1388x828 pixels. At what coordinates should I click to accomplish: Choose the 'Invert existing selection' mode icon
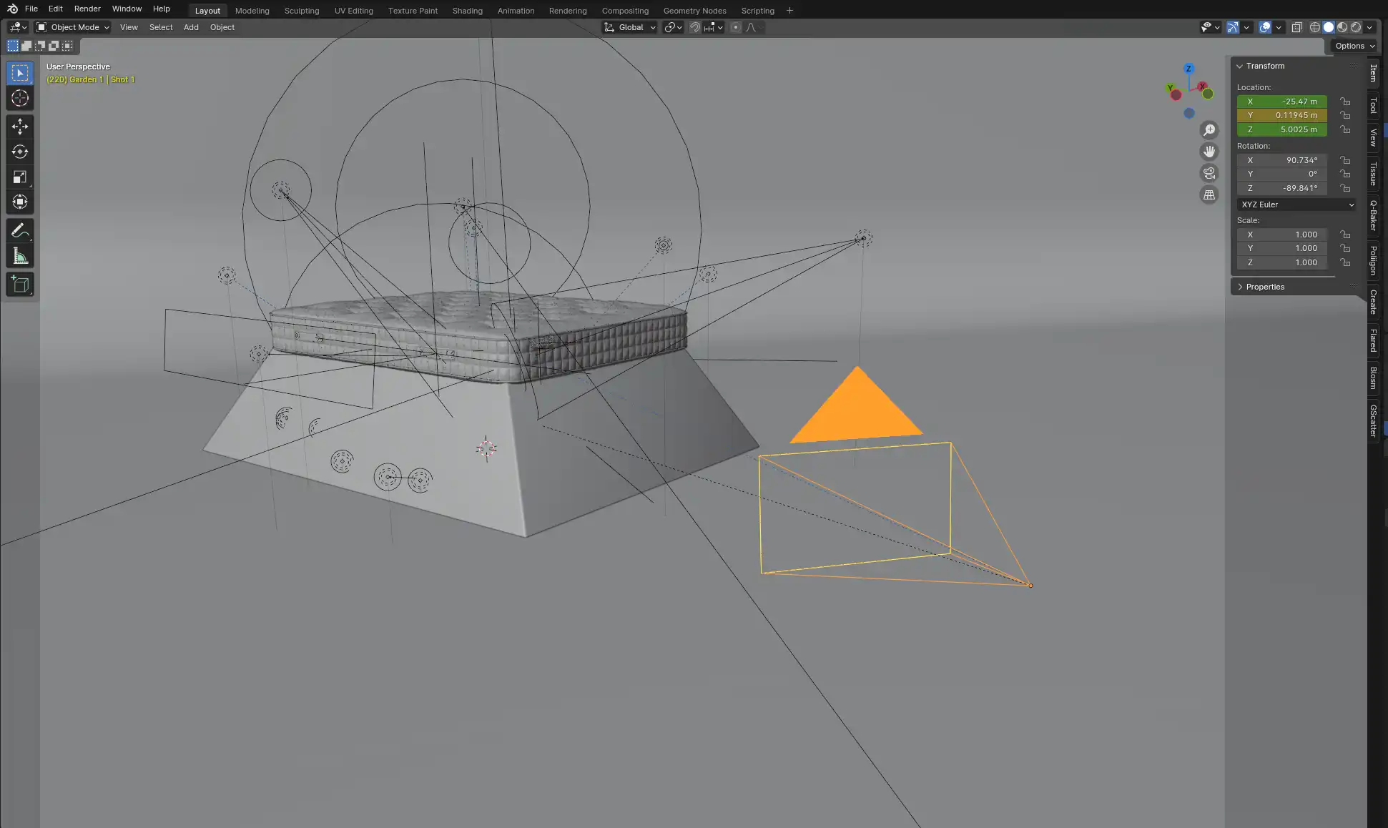coord(54,46)
